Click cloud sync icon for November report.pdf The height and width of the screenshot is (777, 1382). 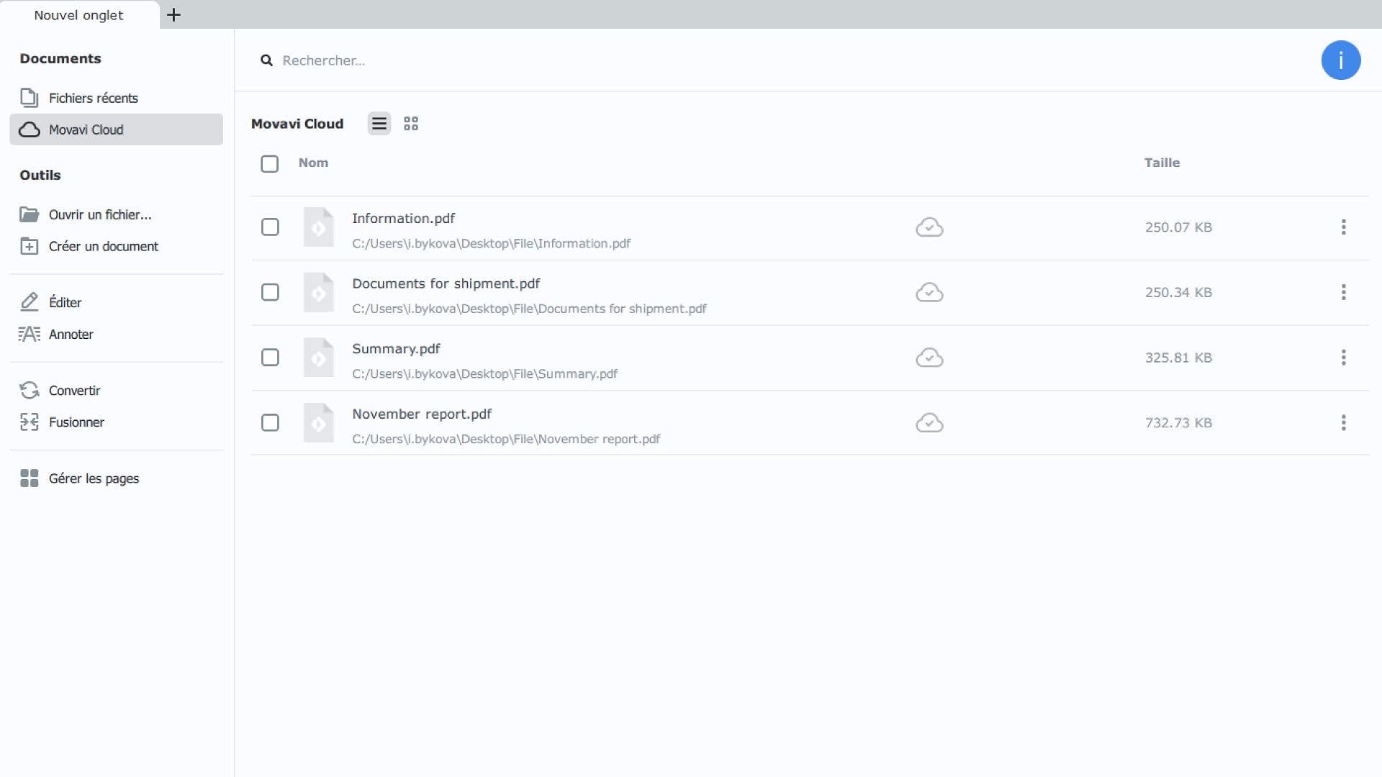pyautogui.click(x=929, y=422)
